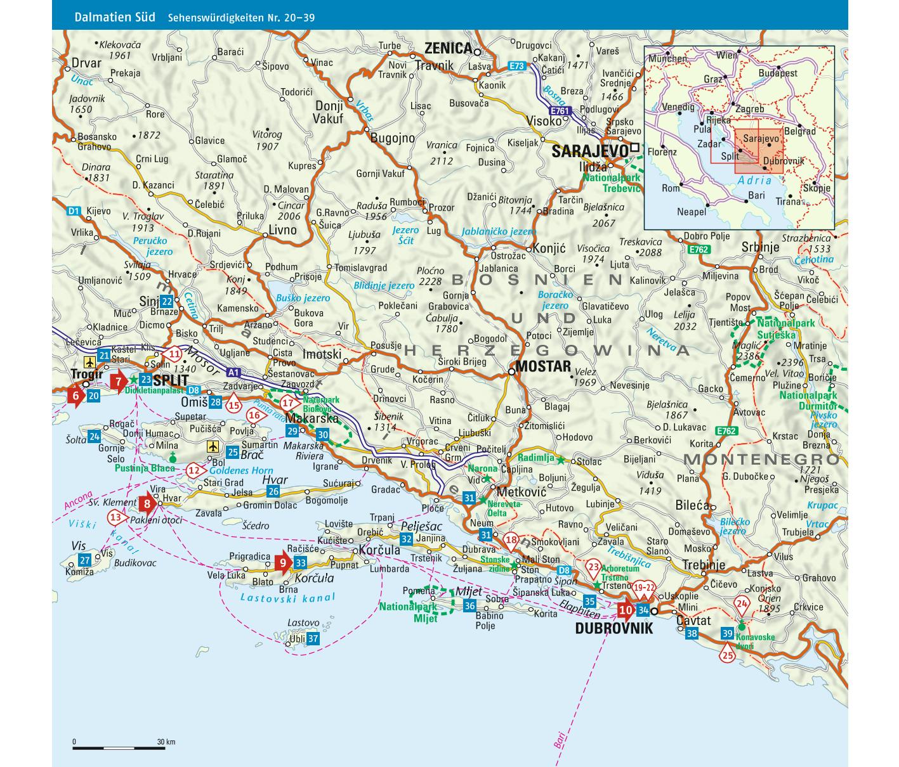Click the MOSTAR city label
The height and width of the screenshot is (767, 899).
(542, 366)
